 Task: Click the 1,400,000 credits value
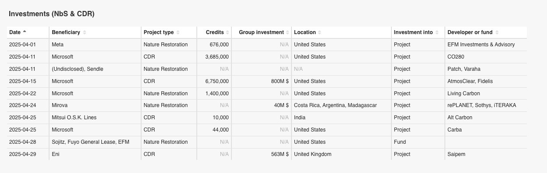click(x=217, y=93)
